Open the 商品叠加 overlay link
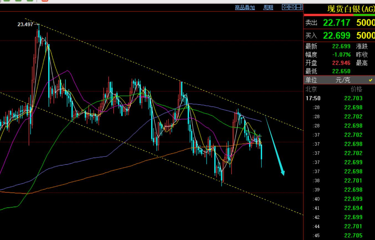 click(245, 7)
